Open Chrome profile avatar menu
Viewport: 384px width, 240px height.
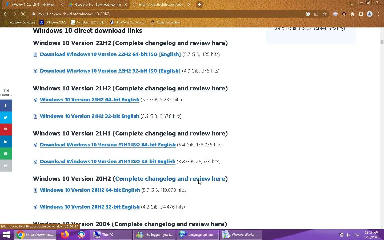[370, 14]
